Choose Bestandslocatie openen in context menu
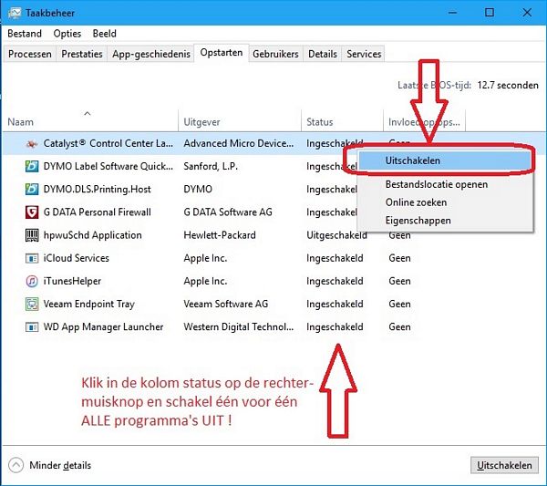 tap(446, 184)
